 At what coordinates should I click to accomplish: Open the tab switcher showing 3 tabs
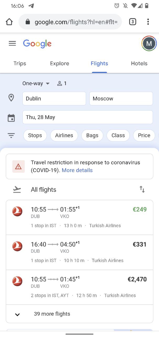[132, 22]
